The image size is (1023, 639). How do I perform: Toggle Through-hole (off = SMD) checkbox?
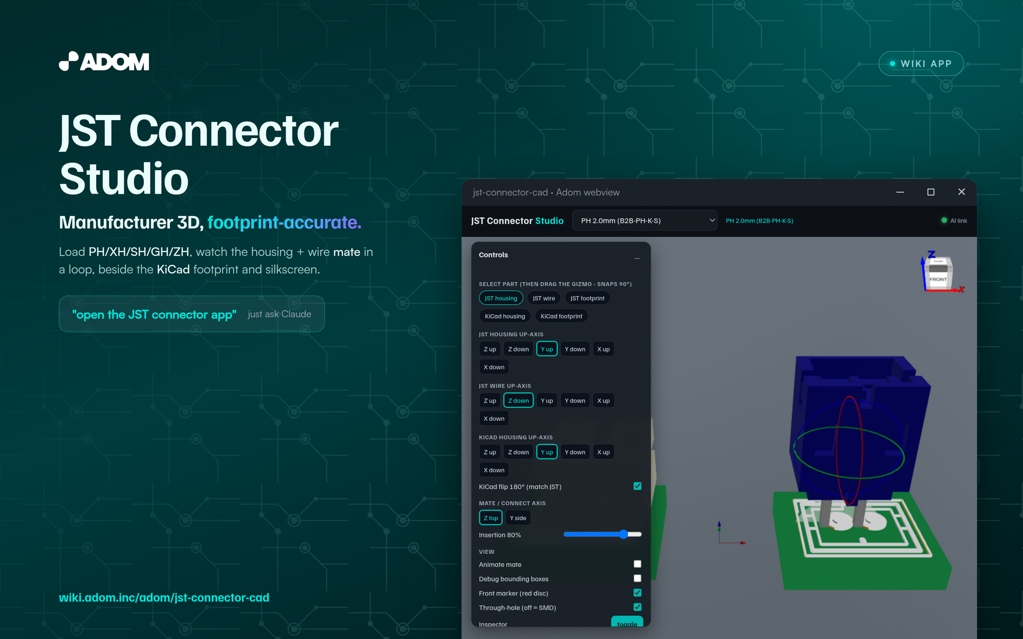tap(637, 607)
